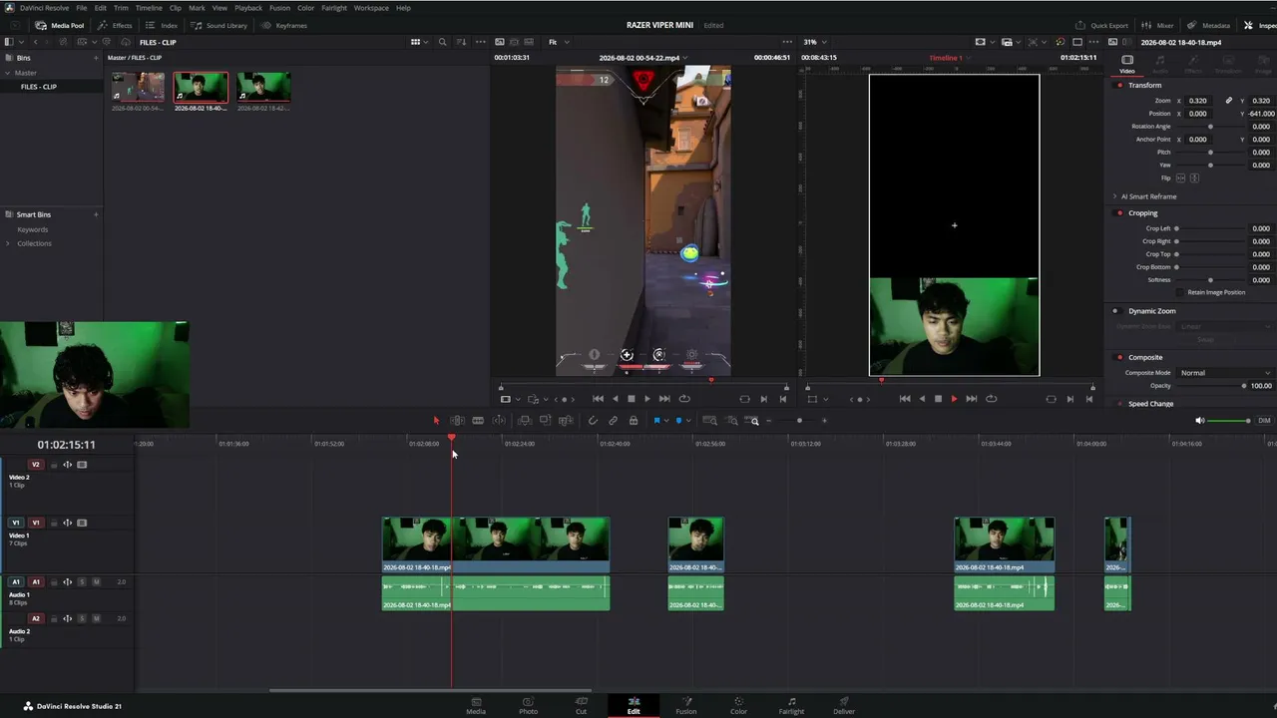Add a blue flag to the clip
1277x718 pixels.
point(656,421)
